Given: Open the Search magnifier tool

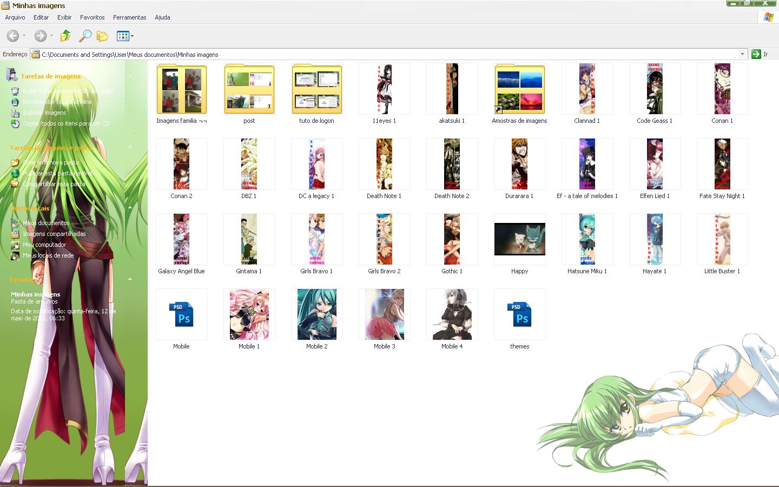Looking at the screenshot, I should (x=85, y=36).
